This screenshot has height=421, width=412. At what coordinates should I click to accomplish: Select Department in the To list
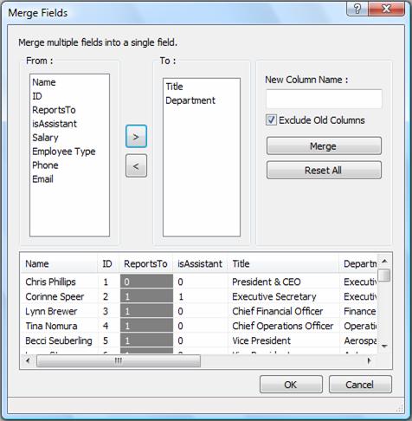click(190, 100)
